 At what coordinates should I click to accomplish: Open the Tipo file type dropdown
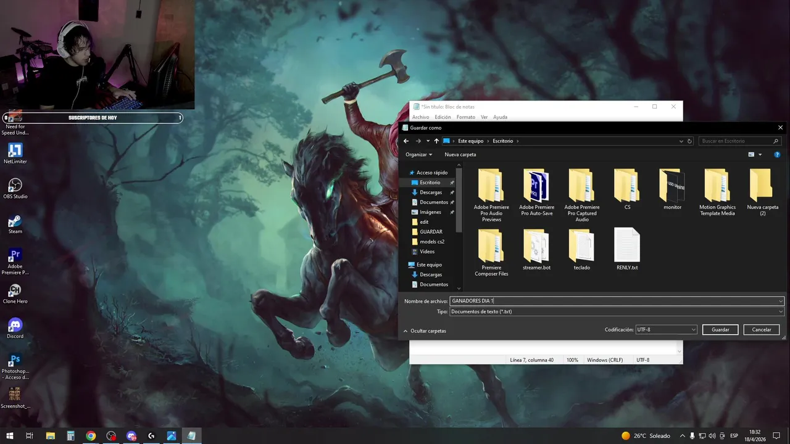[x=781, y=311]
